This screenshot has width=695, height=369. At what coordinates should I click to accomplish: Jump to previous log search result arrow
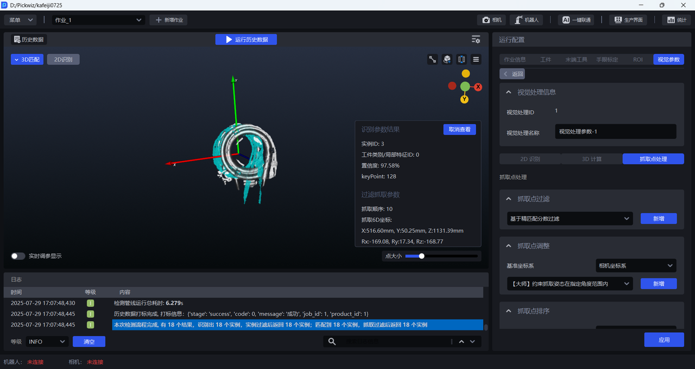tap(461, 341)
